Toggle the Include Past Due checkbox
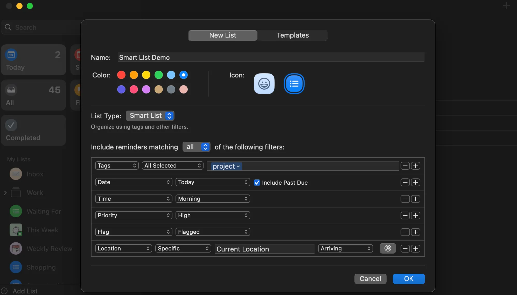 click(257, 182)
